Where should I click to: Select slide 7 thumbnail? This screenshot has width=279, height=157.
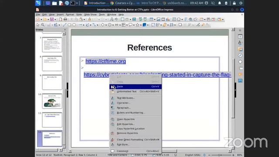[x=52, y=44]
